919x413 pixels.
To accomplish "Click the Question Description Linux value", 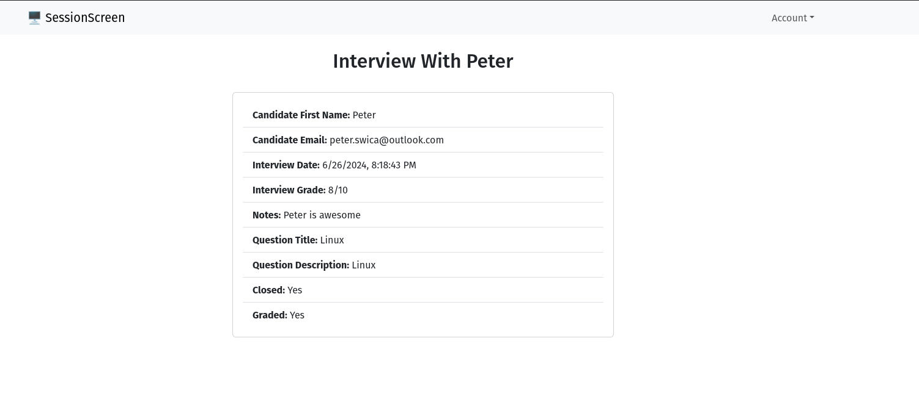I will click(x=364, y=265).
